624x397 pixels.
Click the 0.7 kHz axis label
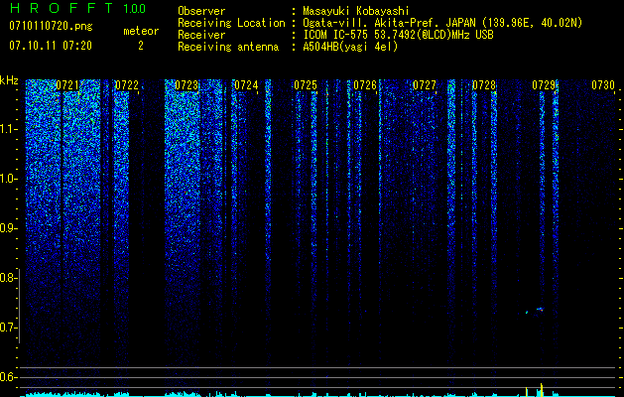point(8,328)
